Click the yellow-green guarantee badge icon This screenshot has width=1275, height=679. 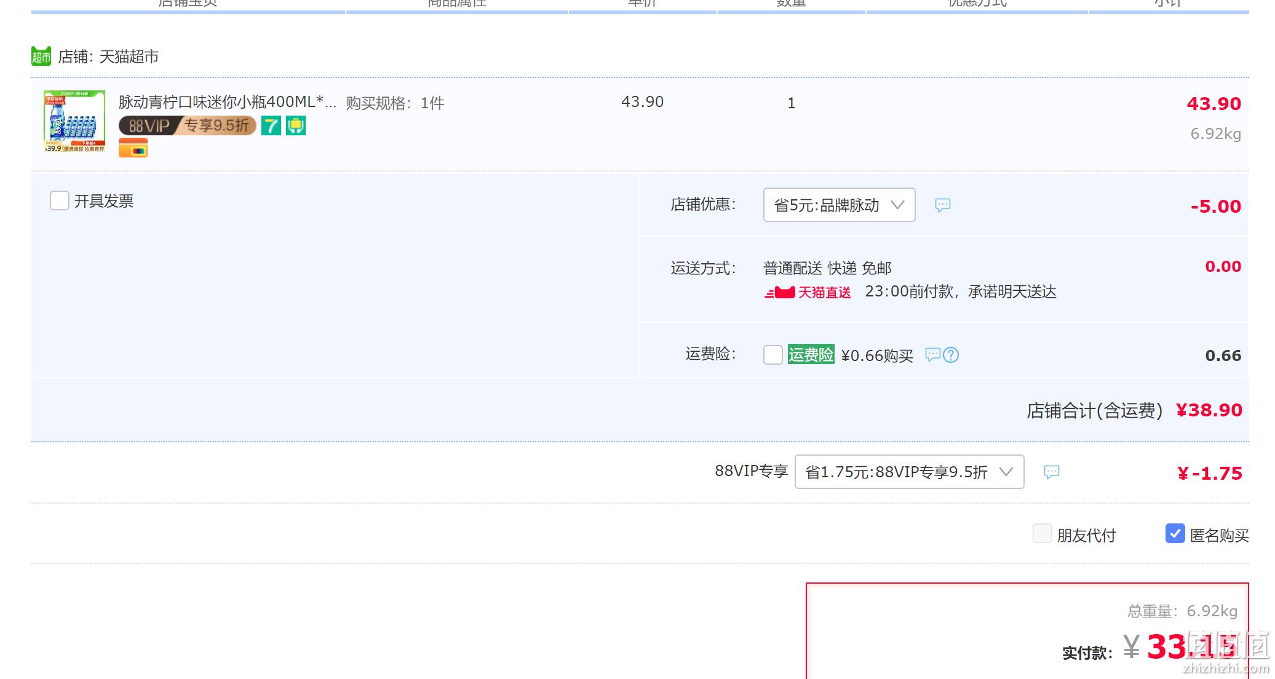296,126
